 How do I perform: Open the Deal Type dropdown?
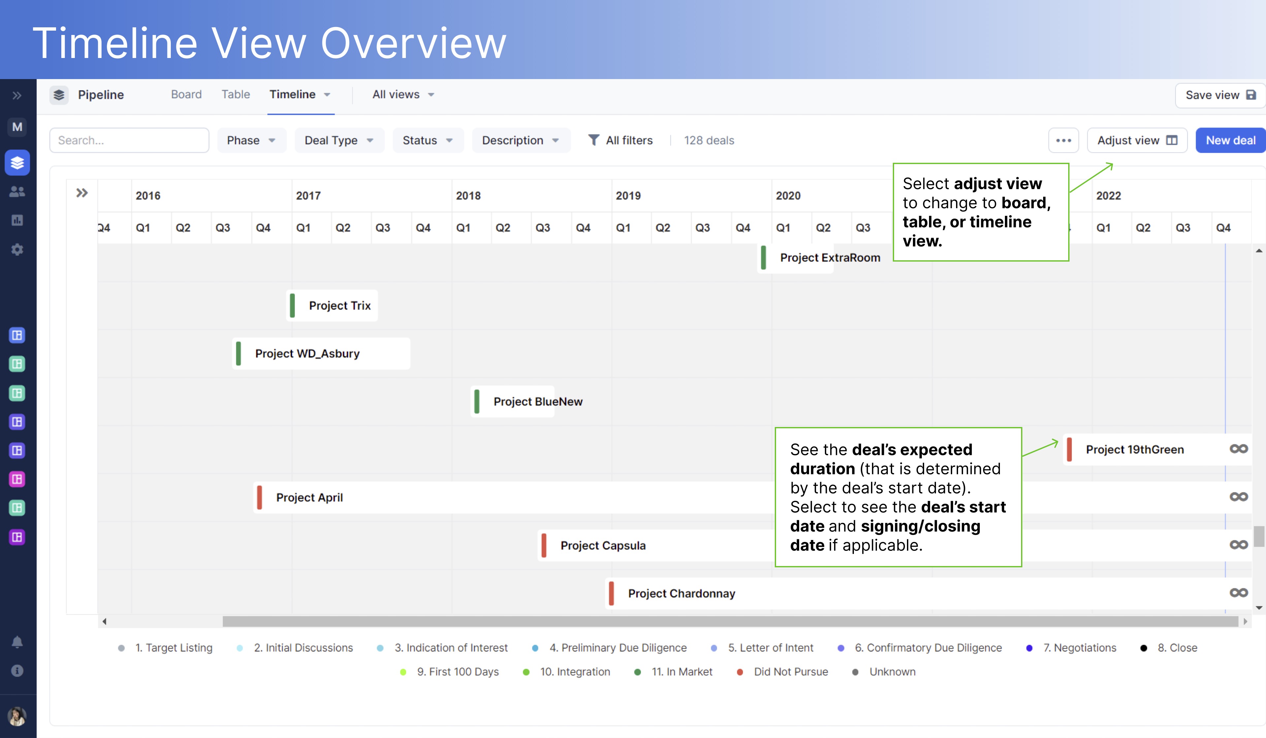pos(339,140)
